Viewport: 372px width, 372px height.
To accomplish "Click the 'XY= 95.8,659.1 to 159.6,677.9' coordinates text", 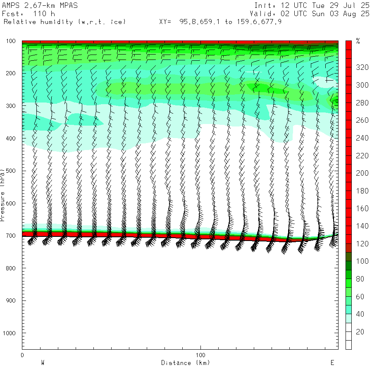I will pyautogui.click(x=220, y=22).
